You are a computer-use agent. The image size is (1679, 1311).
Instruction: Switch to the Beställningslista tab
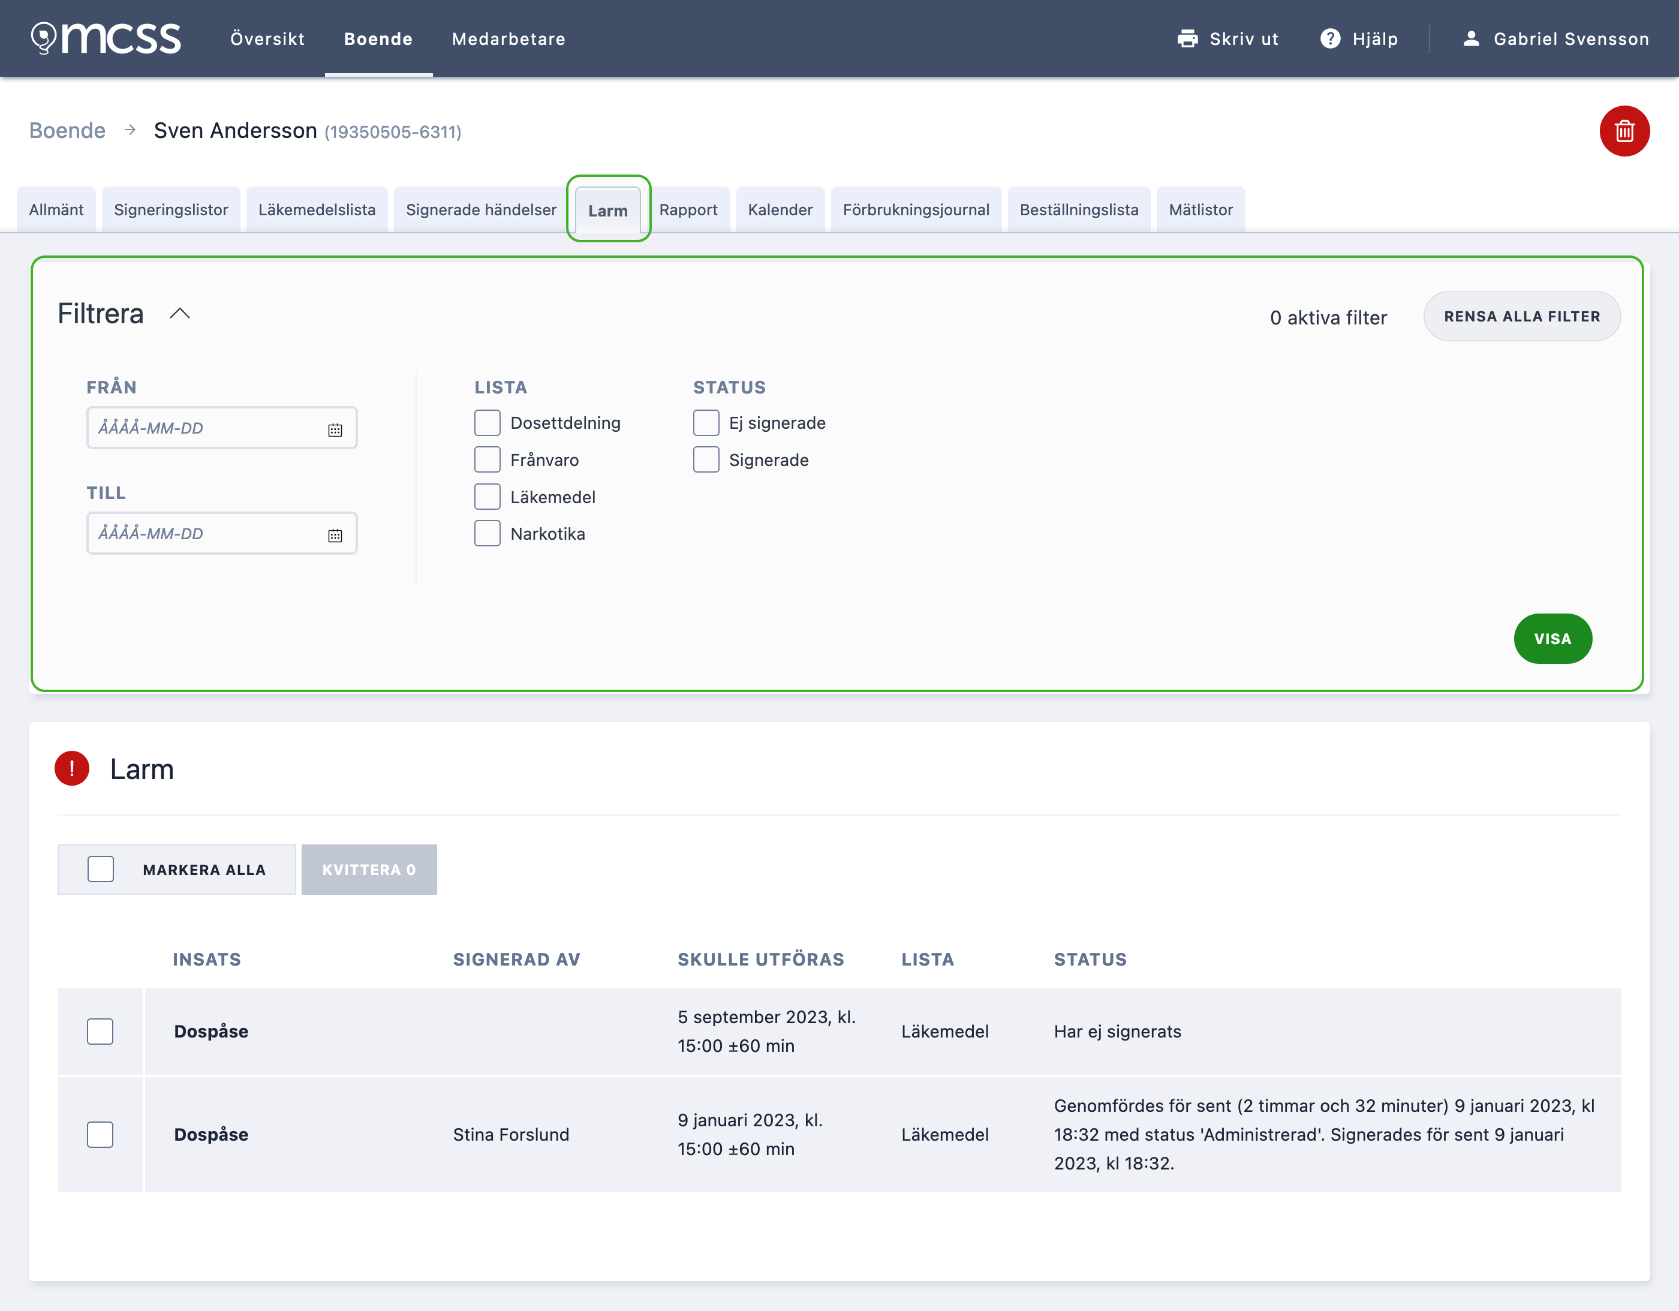(x=1079, y=209)
